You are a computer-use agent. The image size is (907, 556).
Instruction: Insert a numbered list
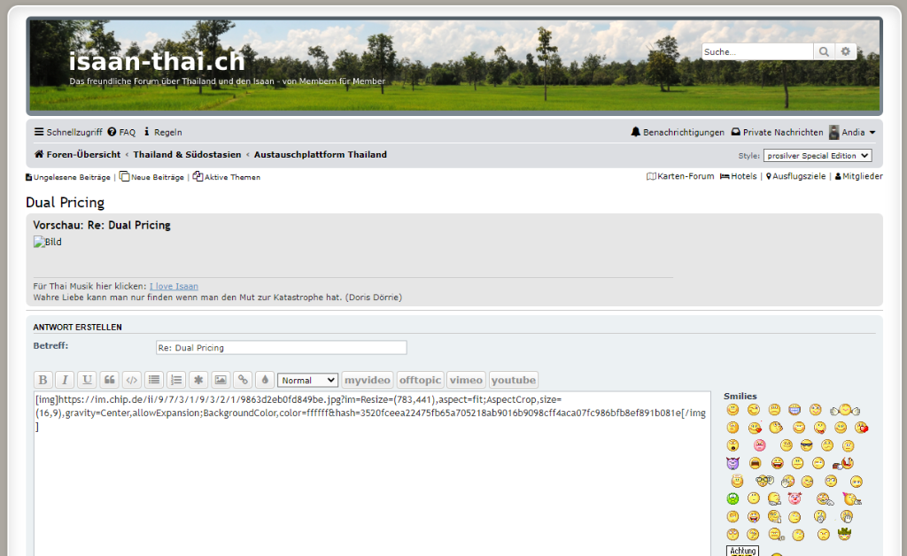point(176,380)
